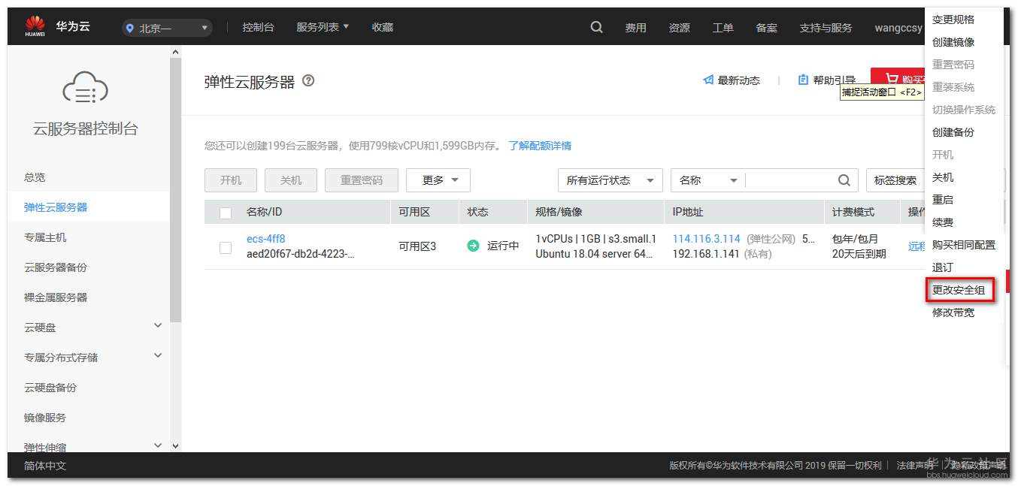Open the 更多 actions dropdown
The width and height of the screenshot is (1018, 486).
tap(438, 180)
